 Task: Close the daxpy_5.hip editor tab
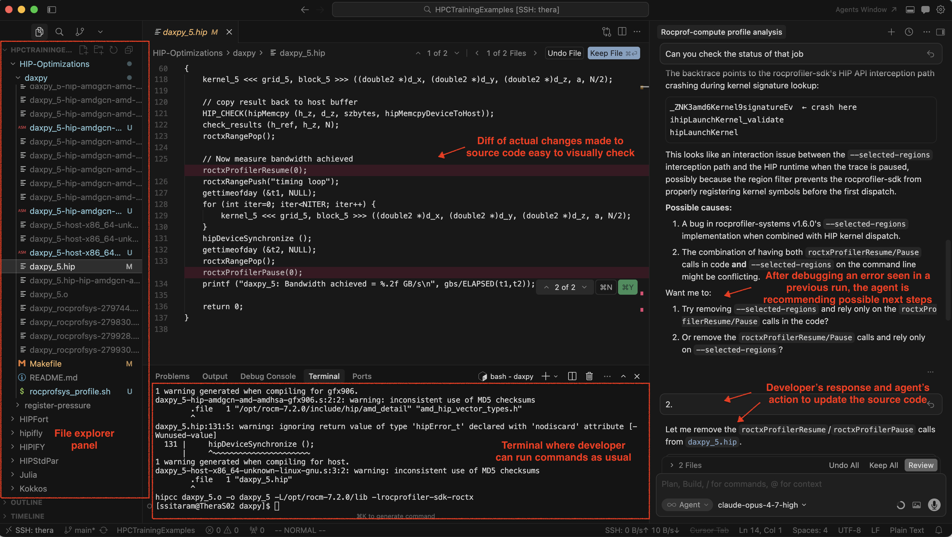(x=229, y=32)
